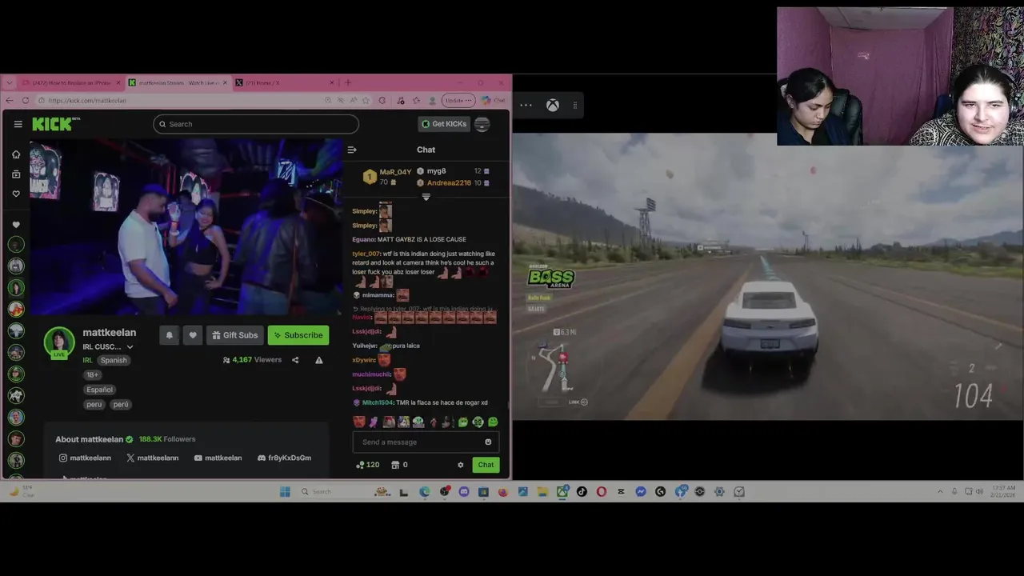The width and height of the screenshot is (1024, 576).
Task: Open TikTok icon in taskbar
Action: (x=582, y=492)
